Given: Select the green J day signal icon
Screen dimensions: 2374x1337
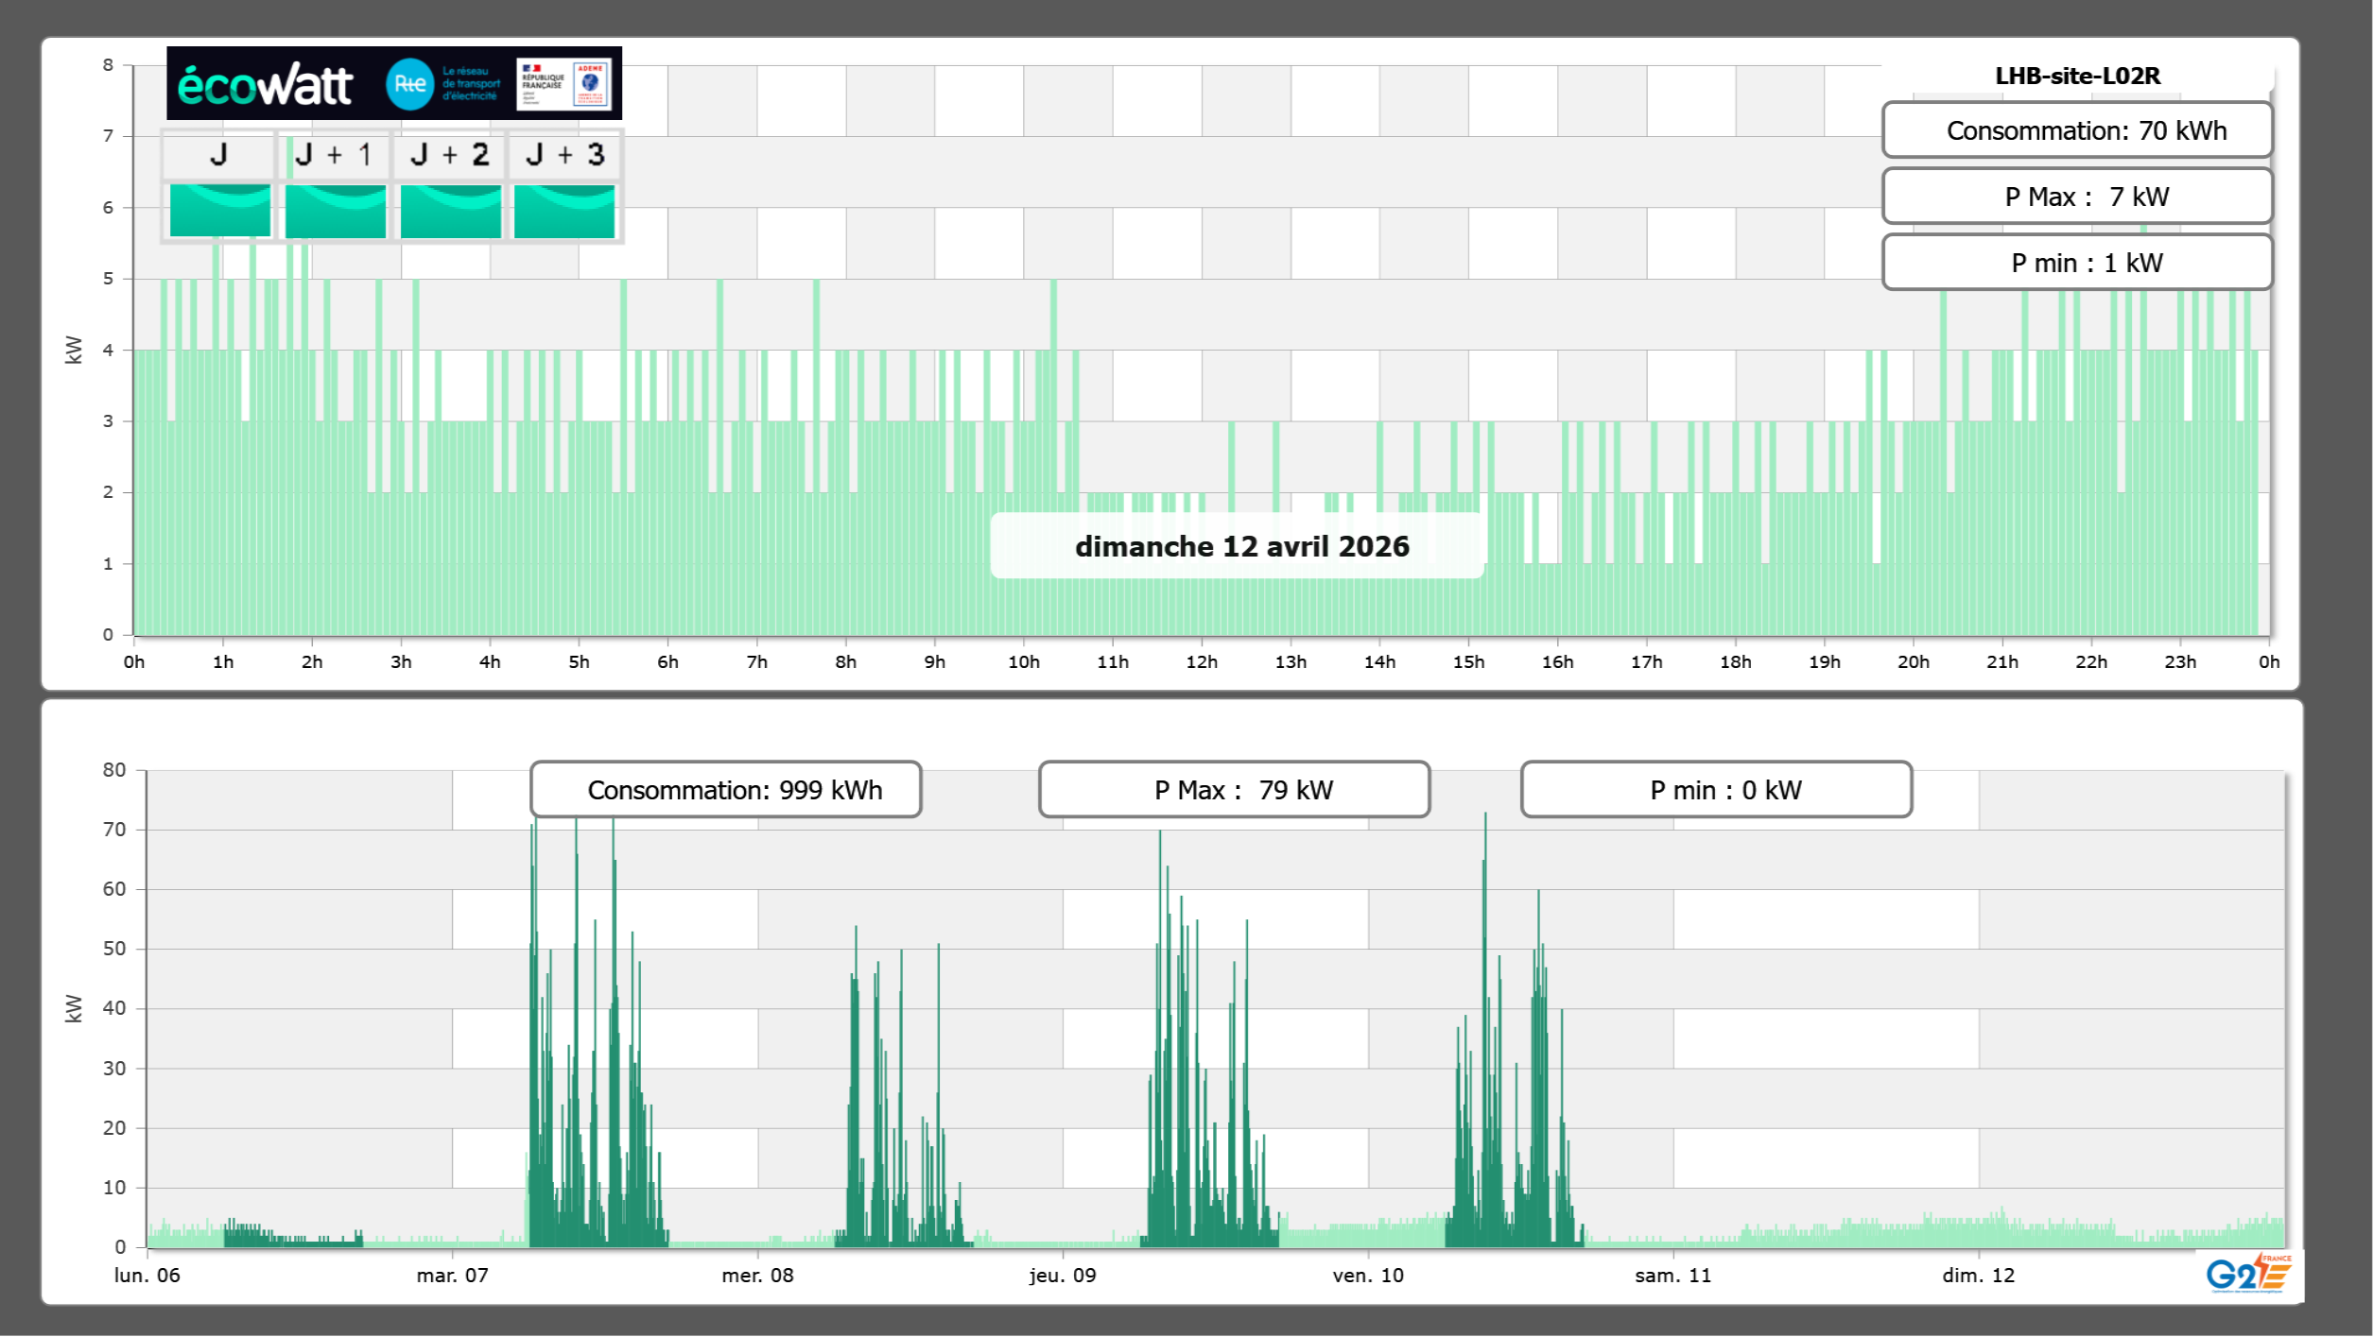Looking at the screenshot, I should (x=219, y=210).
